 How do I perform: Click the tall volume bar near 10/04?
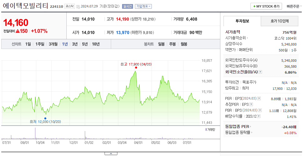[x=35, y=133]
